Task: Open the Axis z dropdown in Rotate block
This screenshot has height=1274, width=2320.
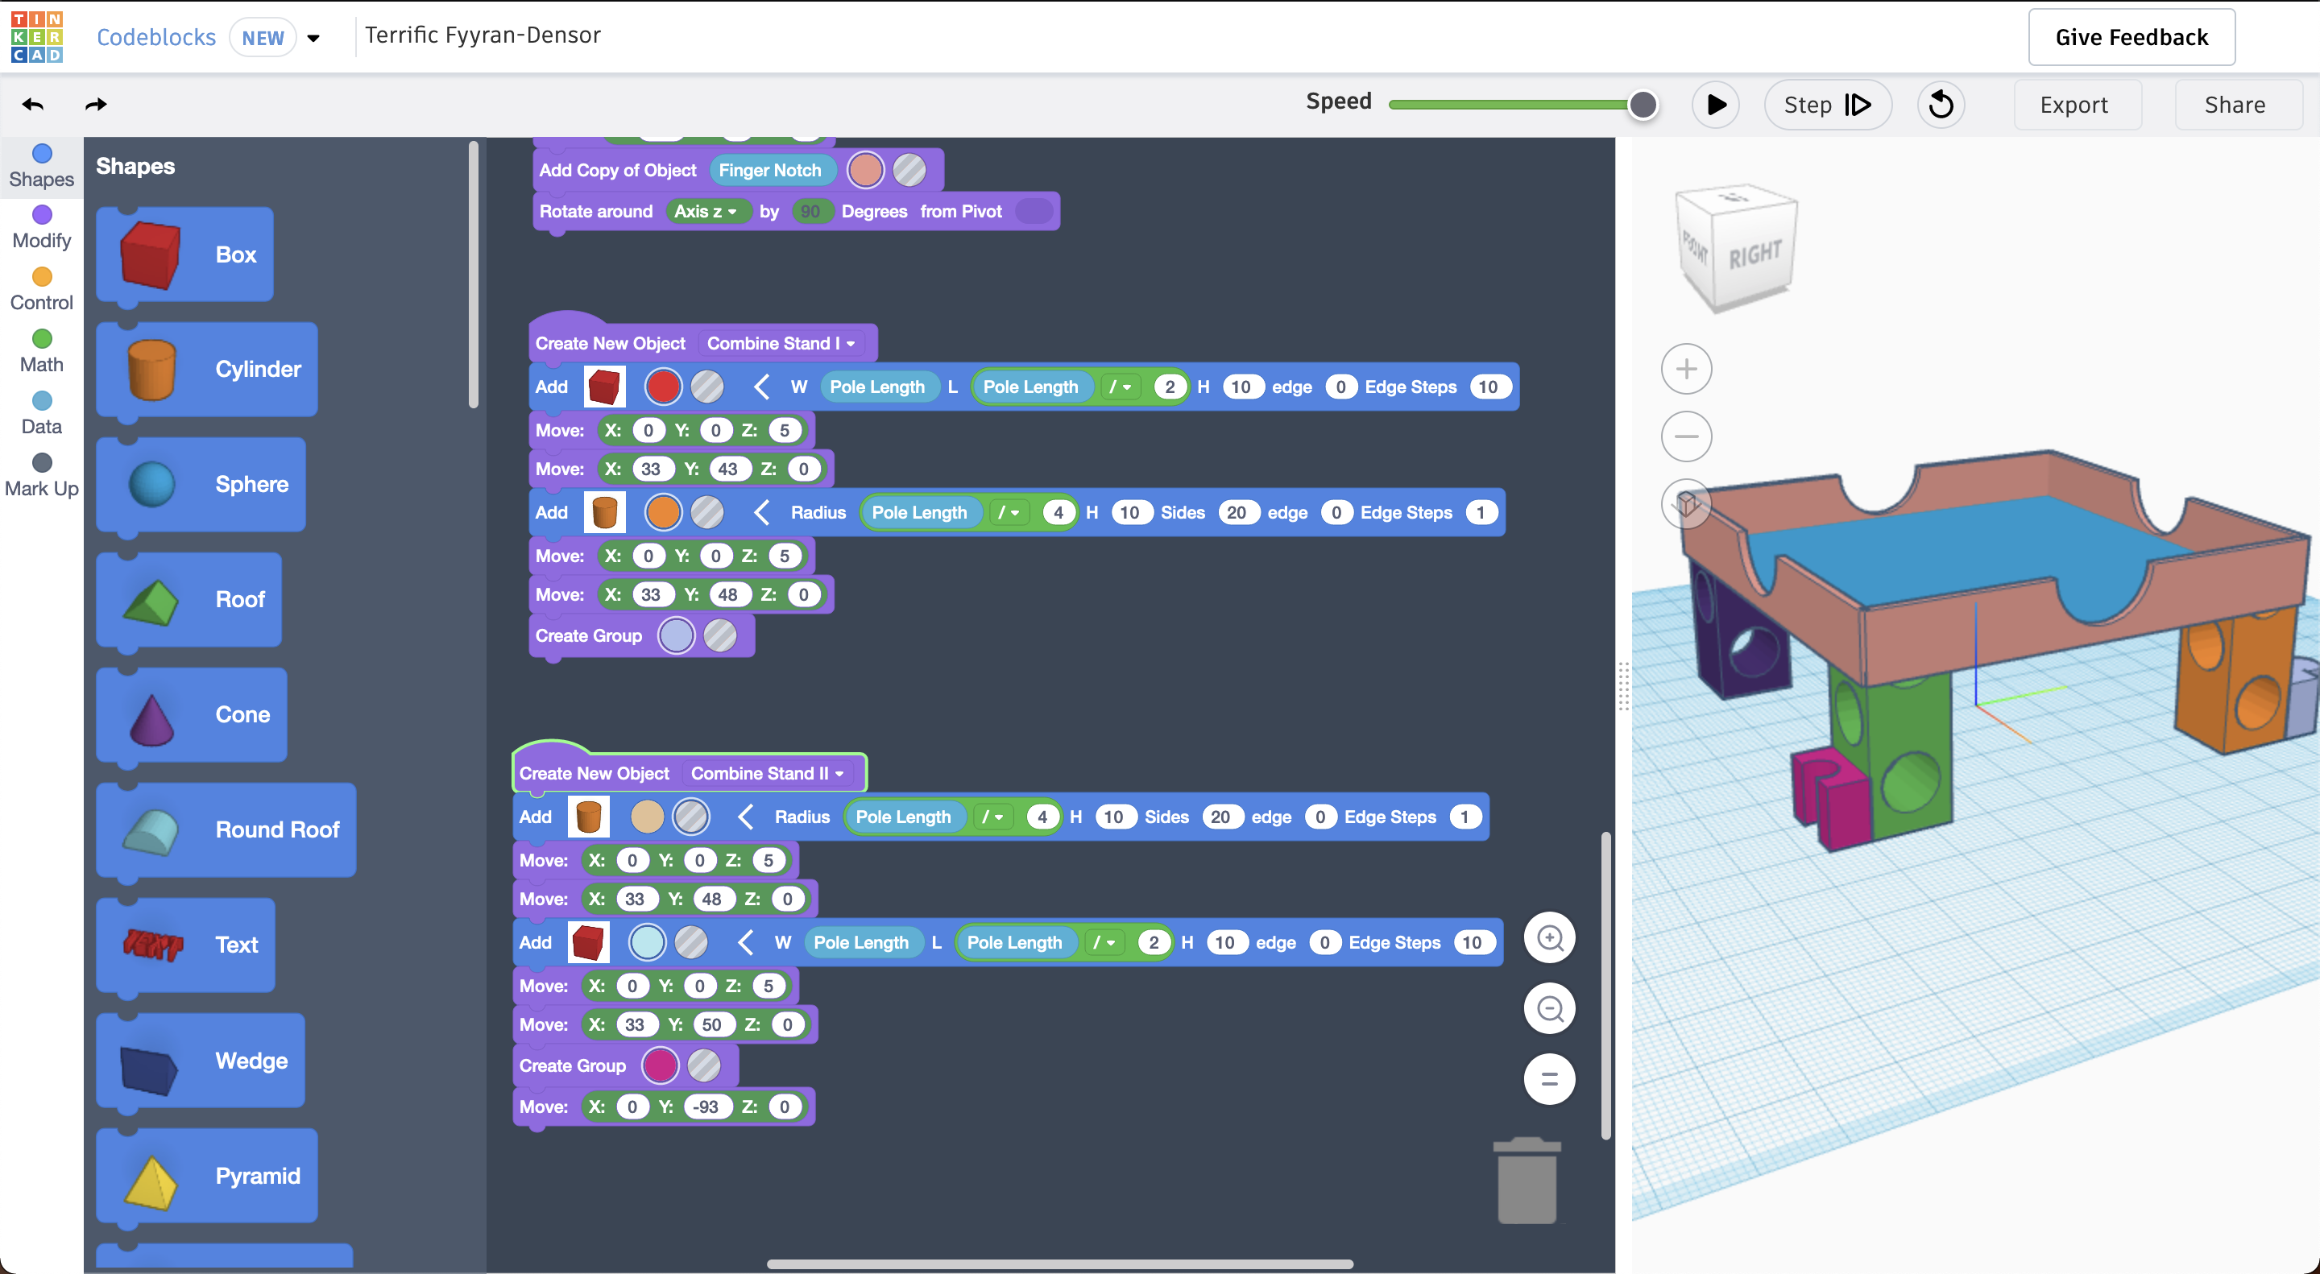Action: tap(710, 211)
